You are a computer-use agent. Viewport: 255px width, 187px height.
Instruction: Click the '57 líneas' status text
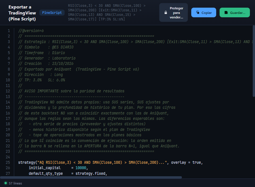pyautogui.click(x=15, y=183)
